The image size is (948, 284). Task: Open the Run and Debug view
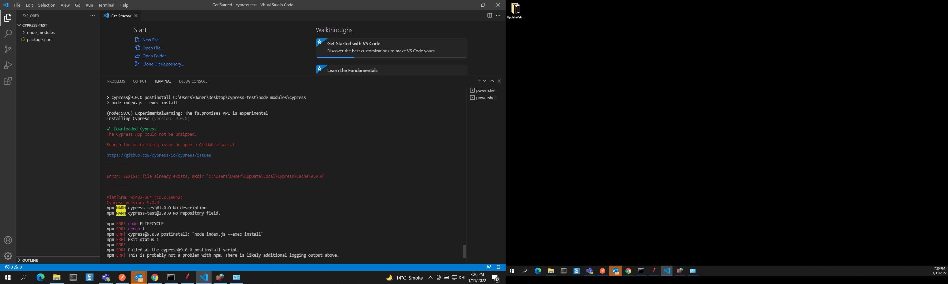pos(8,65)
